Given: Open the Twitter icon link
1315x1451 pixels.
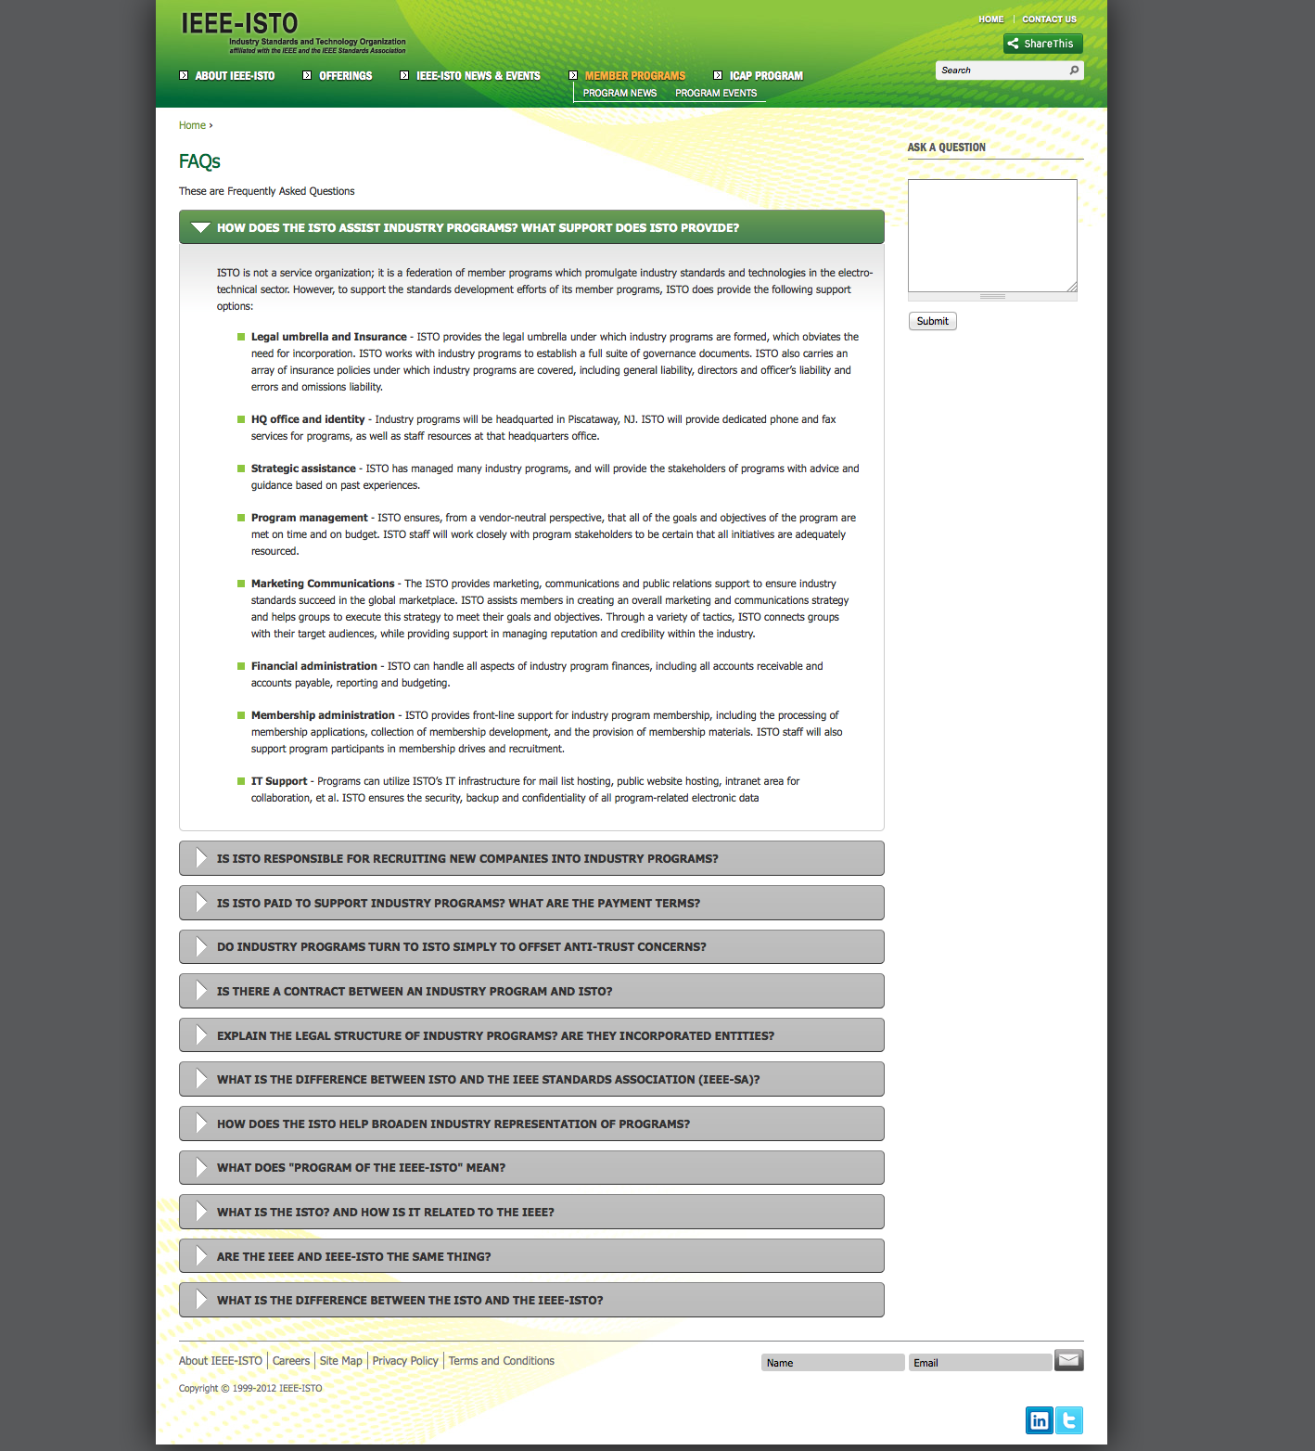Looking at the screenshot, I should (x=1069, y=1420).
